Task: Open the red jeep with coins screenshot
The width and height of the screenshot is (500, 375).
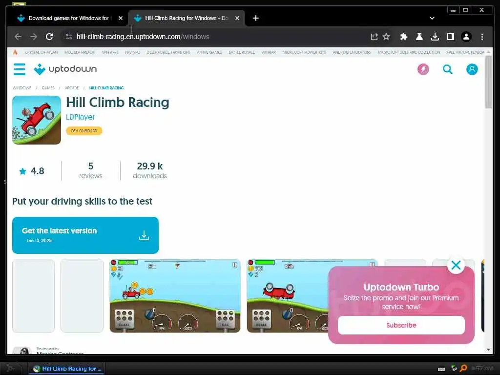Action: coord(175,296)
